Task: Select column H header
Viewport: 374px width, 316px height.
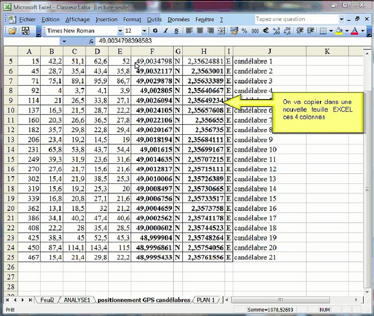Action: [203, 51]
